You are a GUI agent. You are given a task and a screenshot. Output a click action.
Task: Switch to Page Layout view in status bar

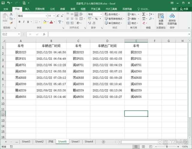[143, 146]
